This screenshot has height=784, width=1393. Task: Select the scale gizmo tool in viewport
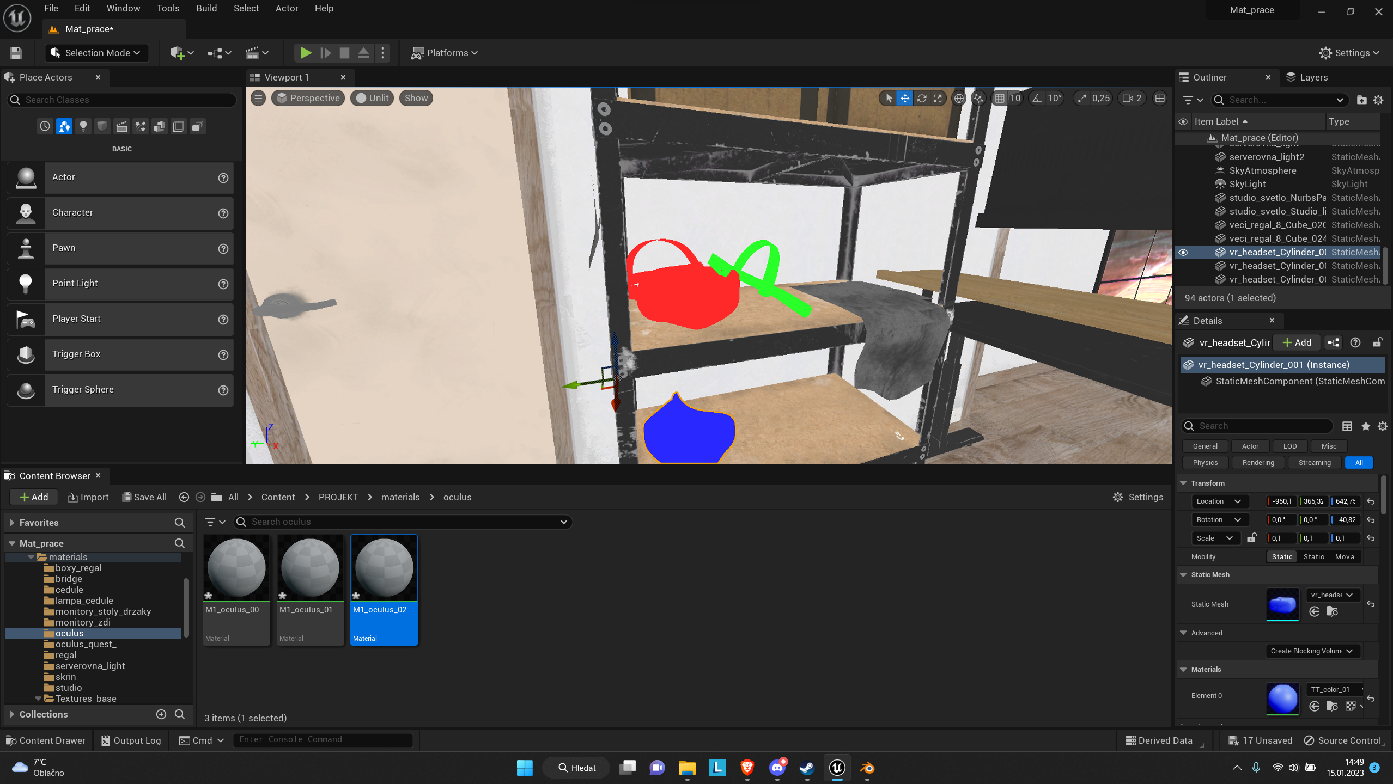(x=938, y=99)
